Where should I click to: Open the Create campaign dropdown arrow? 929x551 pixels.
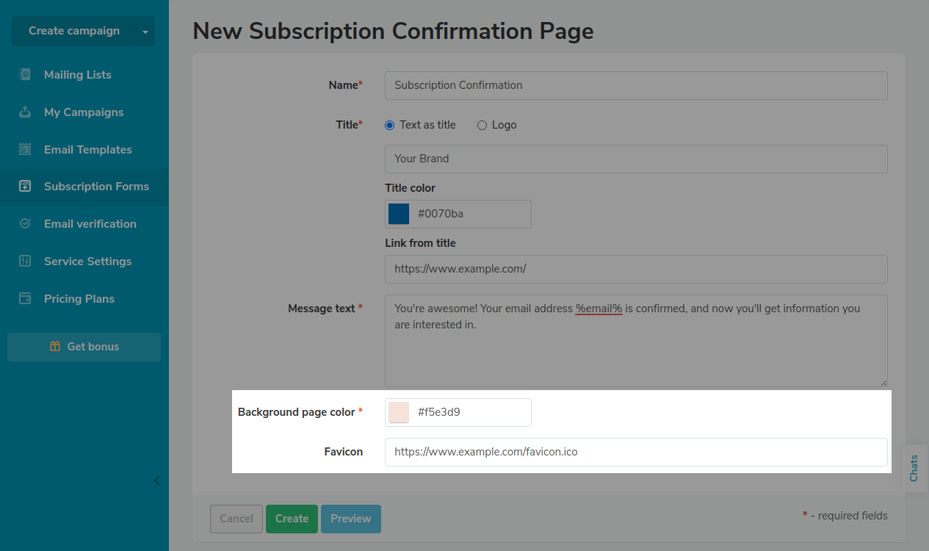click(x=145, y=32)
